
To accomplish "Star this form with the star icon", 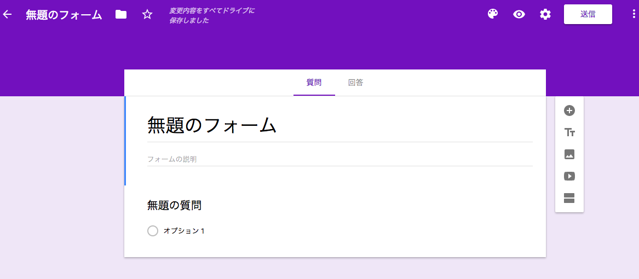I will 147,15.
